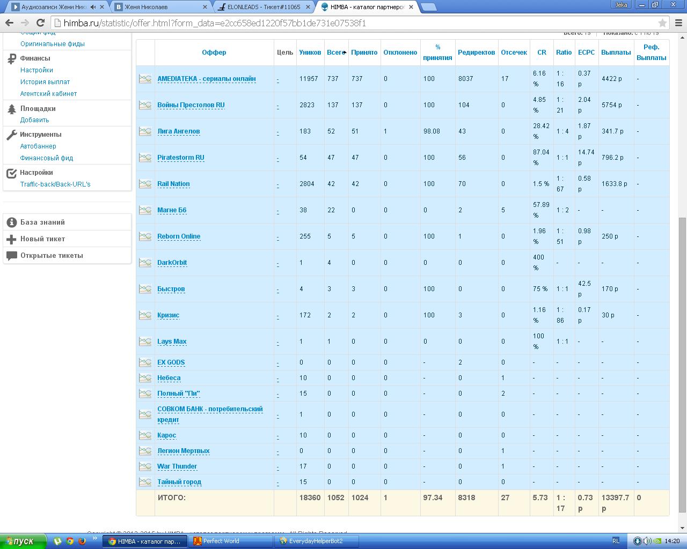Click the chart icon beside EX GODS

point(145,362)
